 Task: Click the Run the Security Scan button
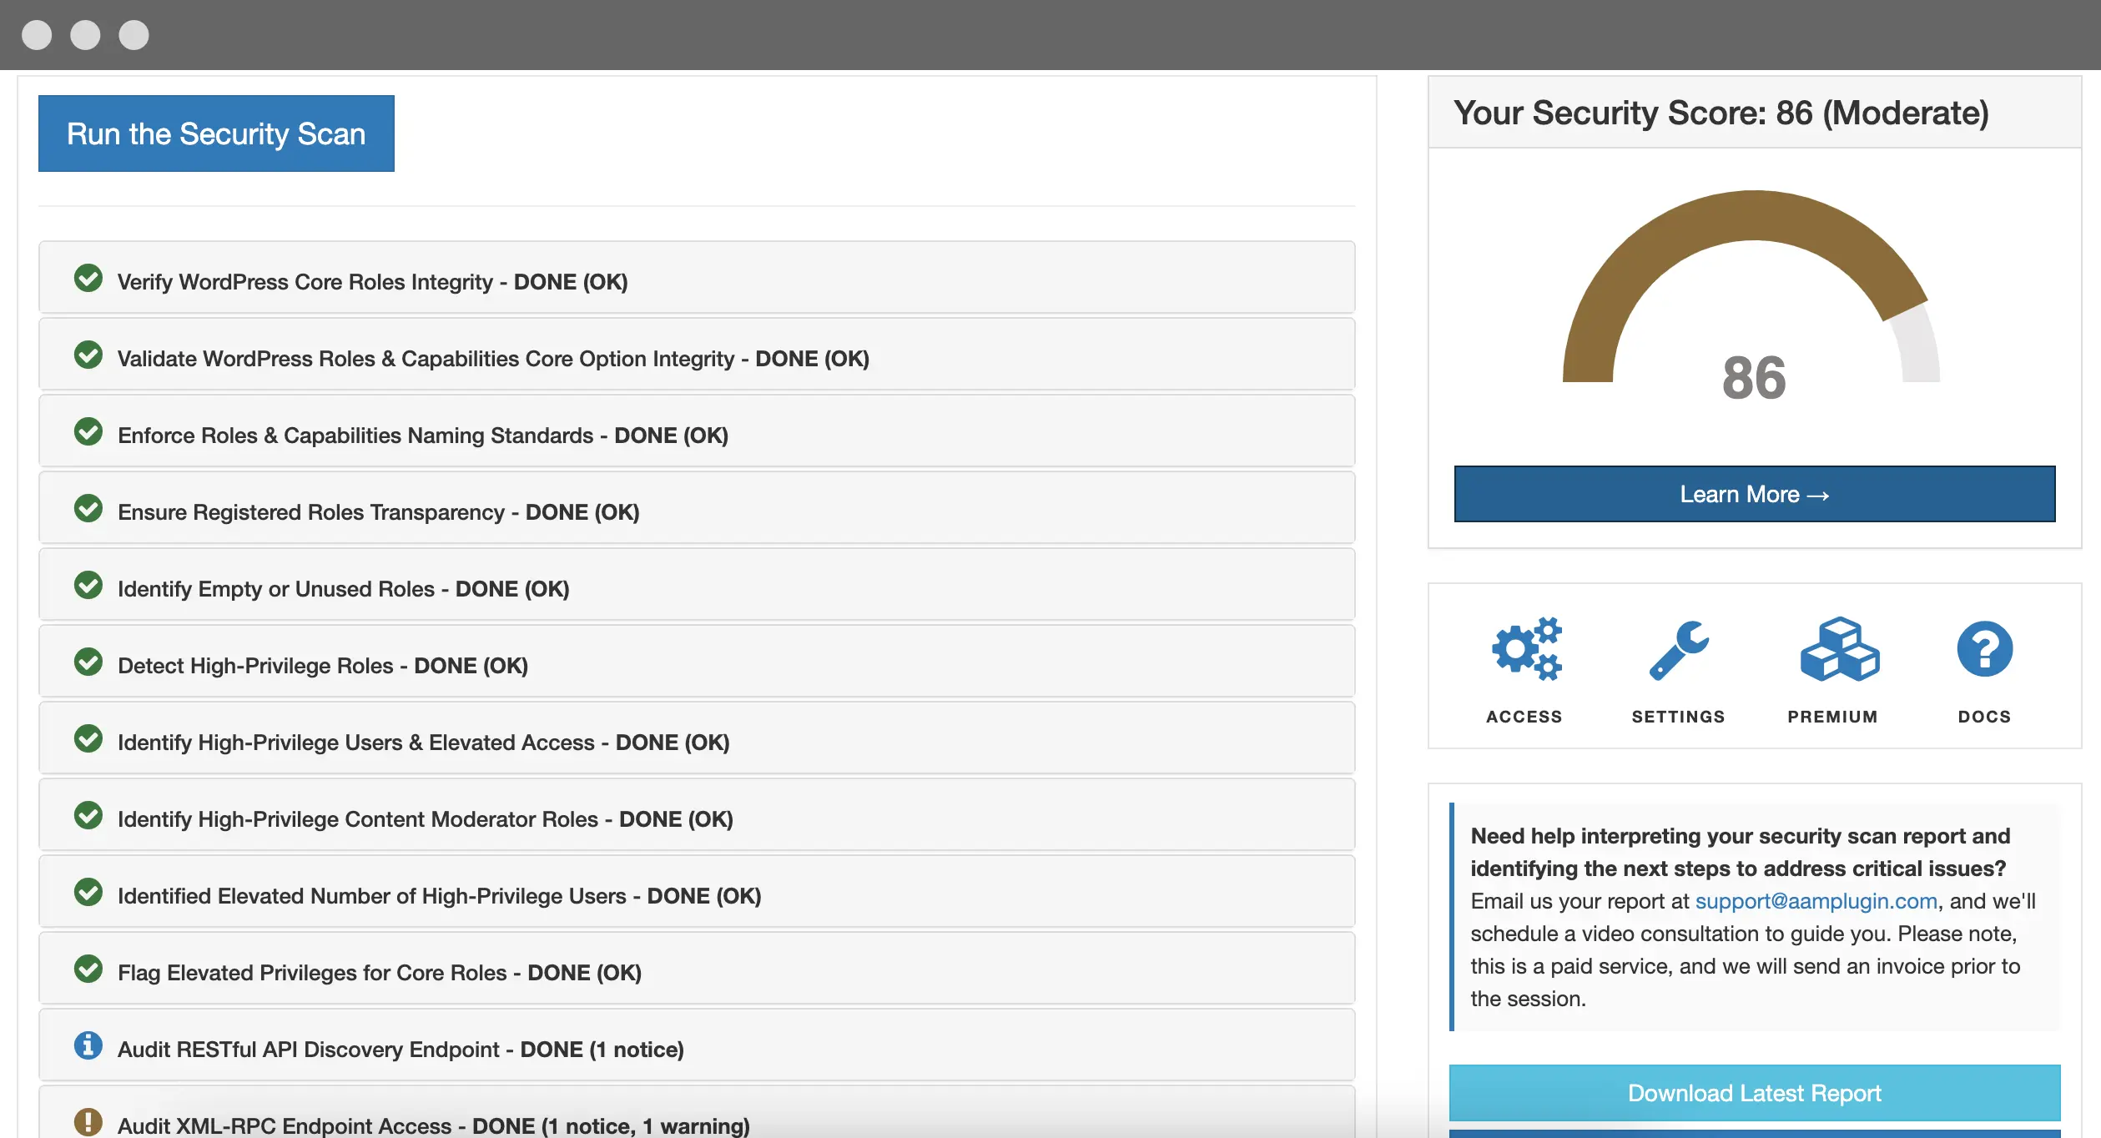216,133
